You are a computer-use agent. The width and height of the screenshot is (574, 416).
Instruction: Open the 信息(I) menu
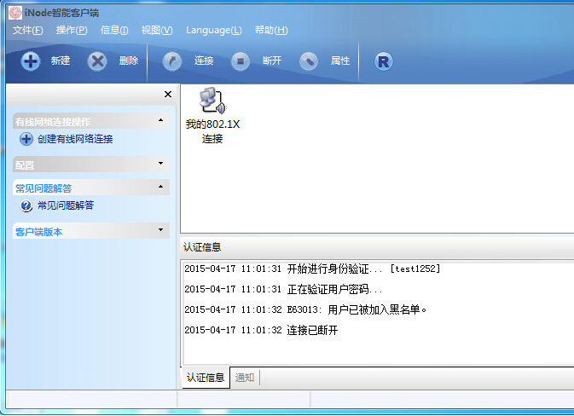point(114,30)
